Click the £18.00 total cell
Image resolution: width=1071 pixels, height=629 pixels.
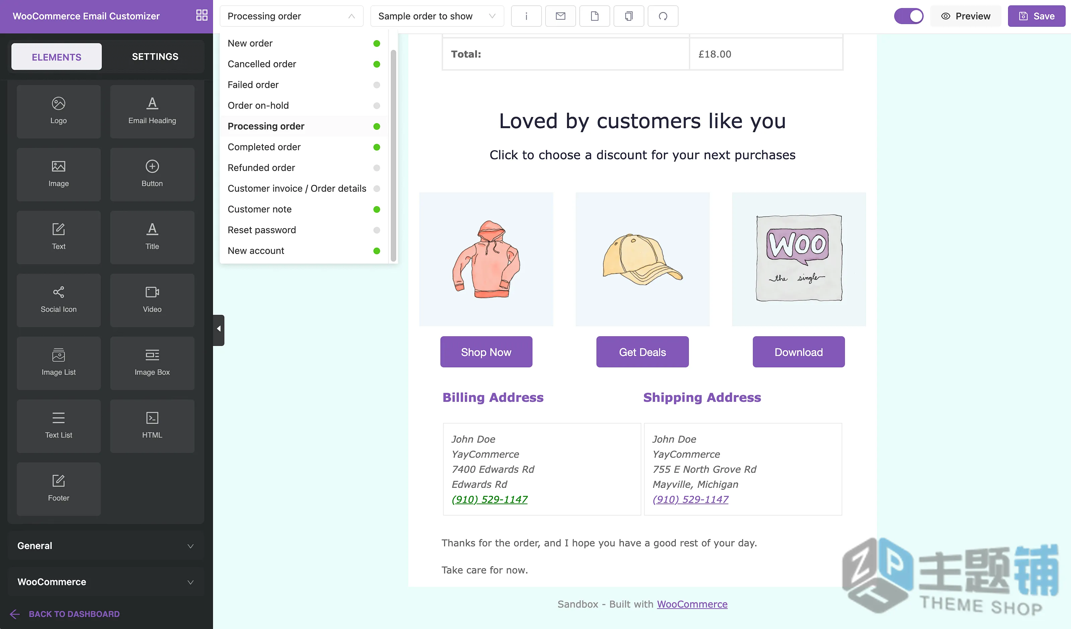[766, 54]
